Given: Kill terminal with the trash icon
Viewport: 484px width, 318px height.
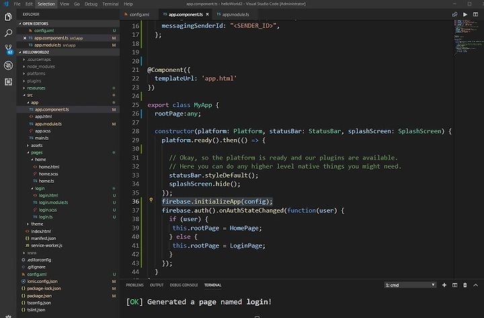Looking at the screenshot, I should coord(465,285).
